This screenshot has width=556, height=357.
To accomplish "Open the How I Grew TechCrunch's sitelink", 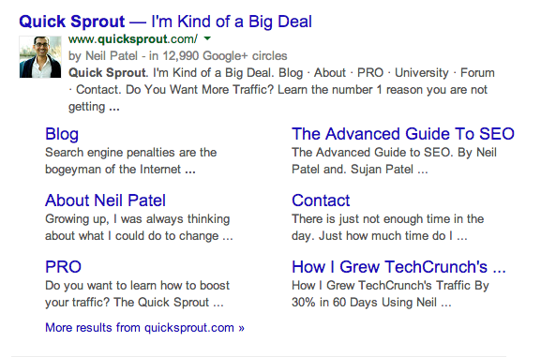I will pyautogui.click(x=398, y=267).
